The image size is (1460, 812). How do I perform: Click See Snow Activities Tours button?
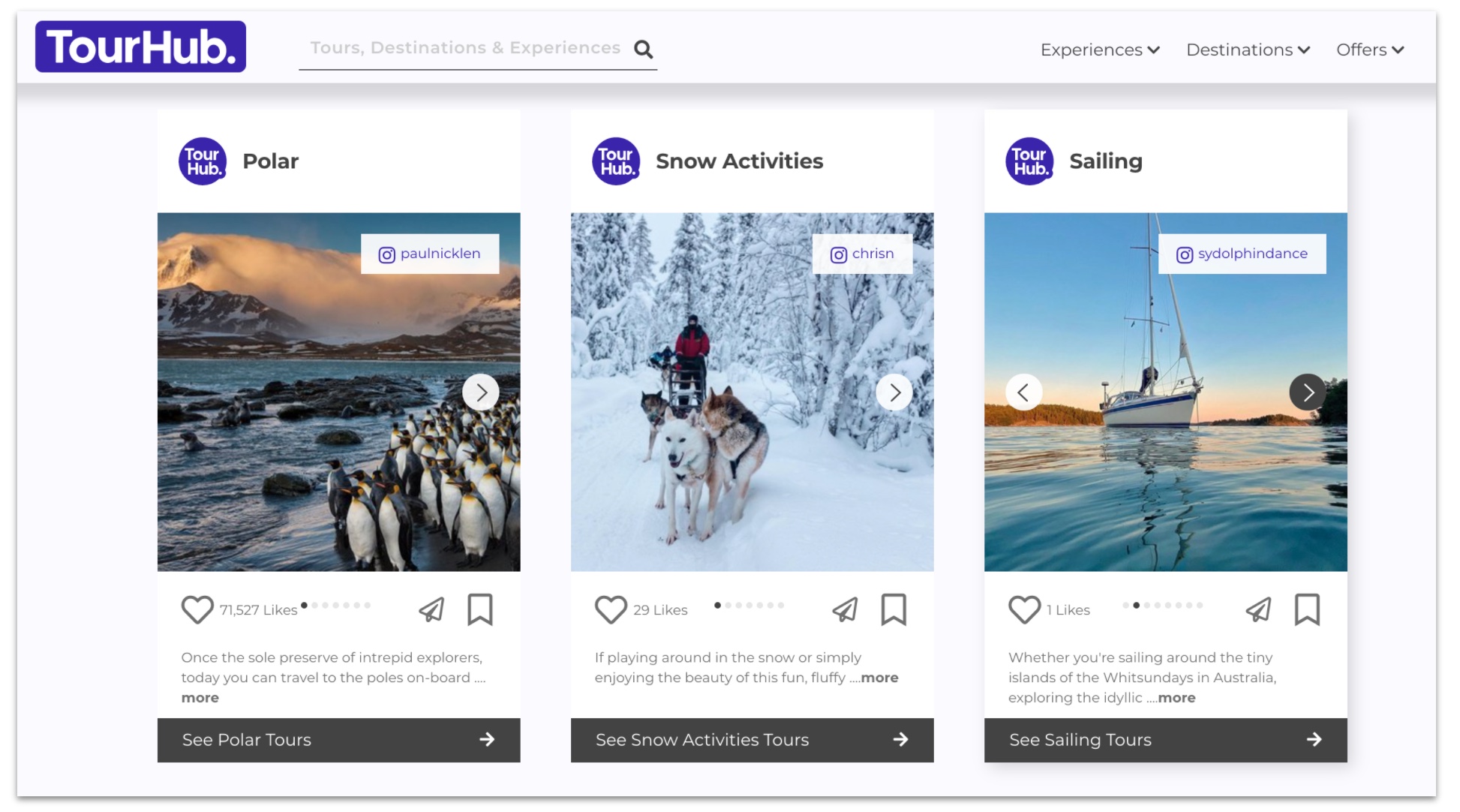click(x=752, y=740)
